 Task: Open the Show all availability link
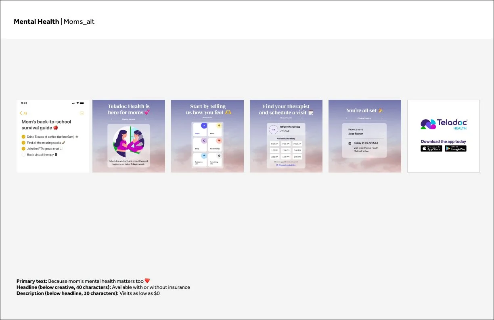(286, 165)
